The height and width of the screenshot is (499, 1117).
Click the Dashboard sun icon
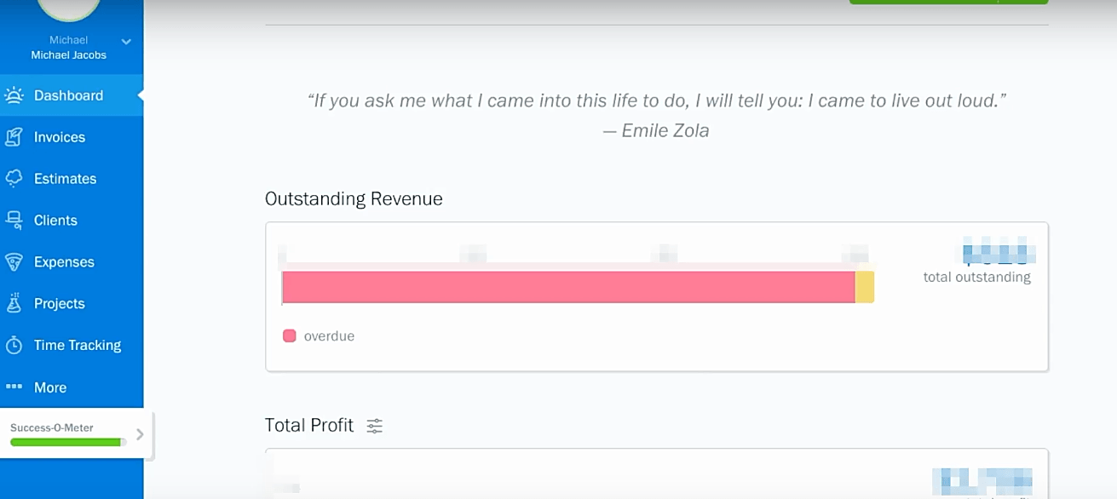[x=14, y=95]
